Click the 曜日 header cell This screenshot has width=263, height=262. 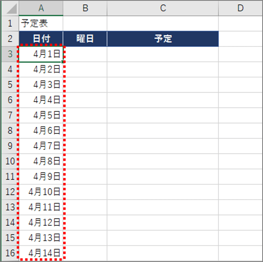point(85,39)
